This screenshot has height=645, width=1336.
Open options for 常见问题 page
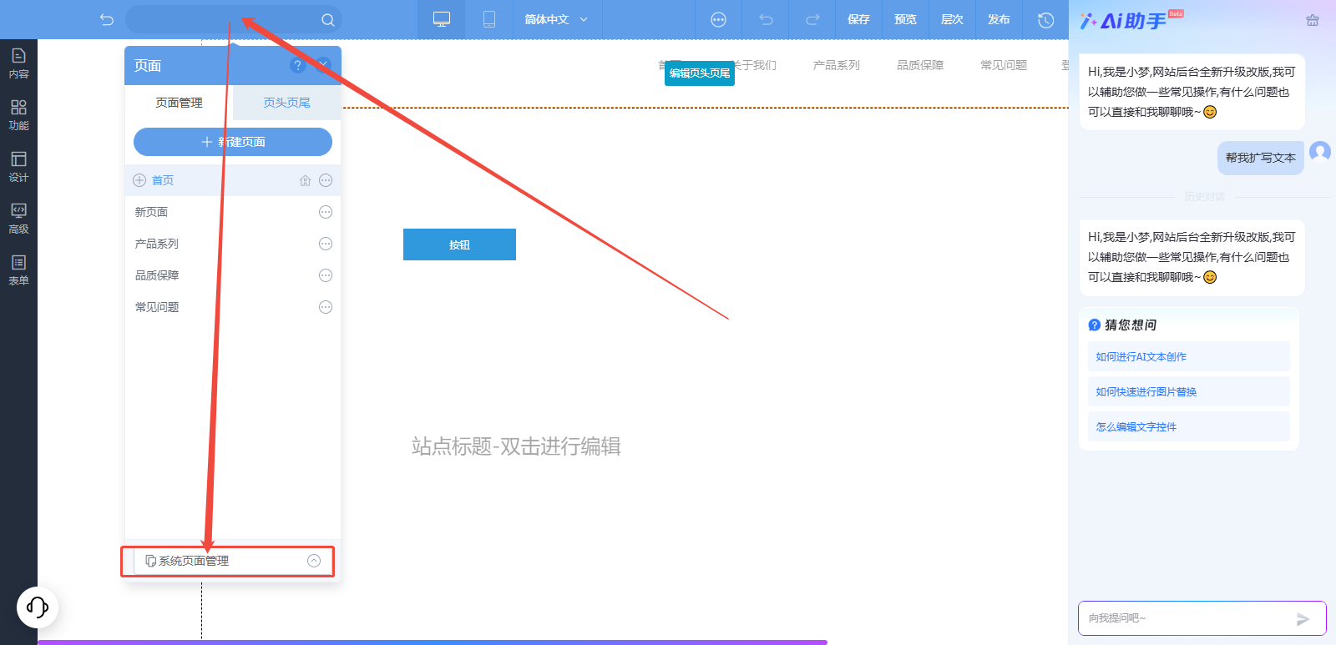[326, 307]
